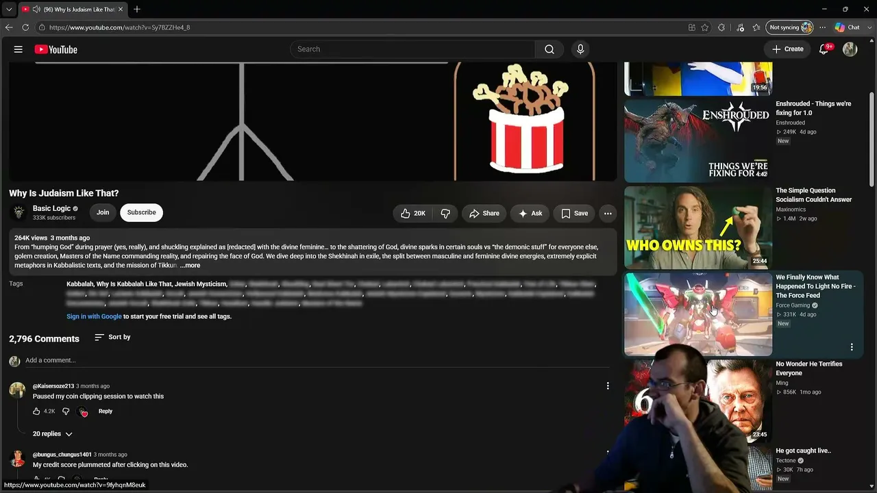This screenshot has height=493, width=877.
Task: Open the Force Feed video thumbnail
Action: tap(698, 314)
